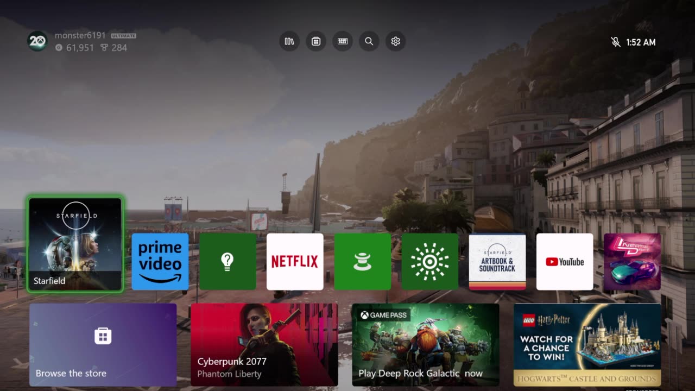Viewport: 695px width, 391px height.
Task: Open the green game piece app tile
Action: (x=362, y=262)
